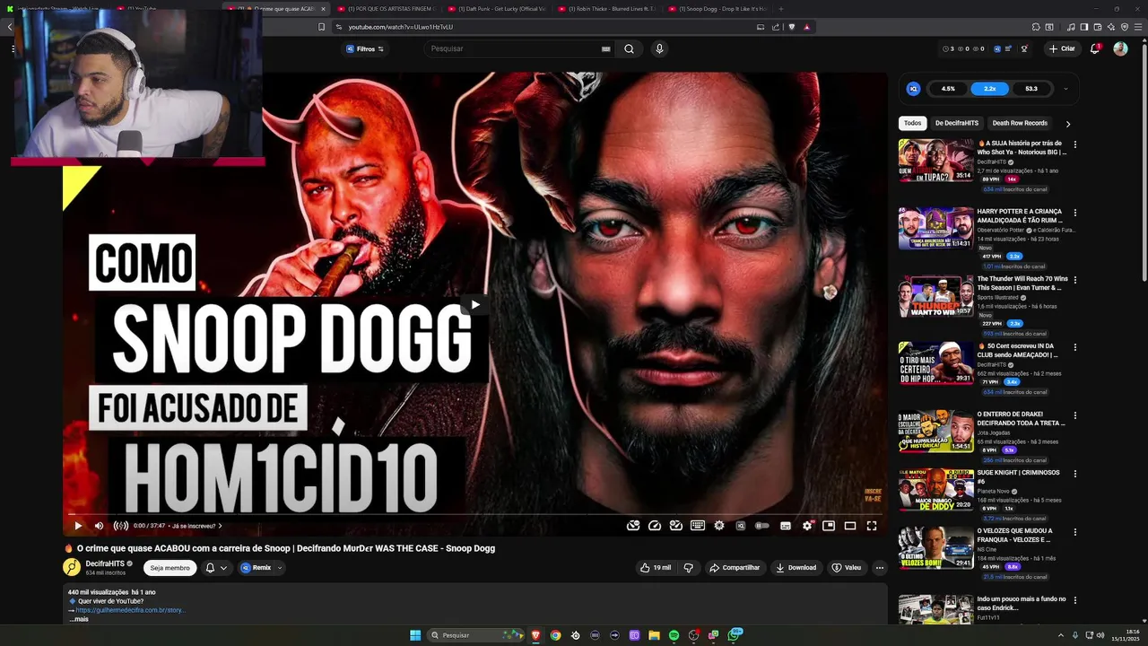Open Brave Leo AI sparkle icon
This screenshot has height=646, width=1148.
click(x=1109, y=27)
